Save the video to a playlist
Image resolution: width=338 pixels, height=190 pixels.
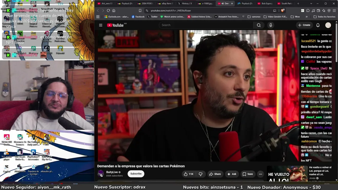[248, 174]
